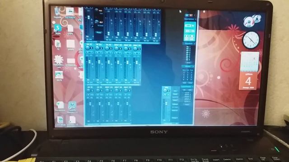The image size is (289, 162).
Task: Open wrench settings of AN 1/2 hardware output
Action: [93, 112]
